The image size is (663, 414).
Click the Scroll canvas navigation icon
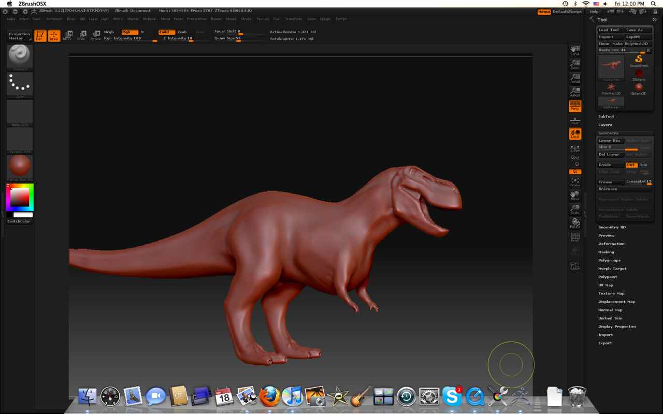pyautogui.click(x=575, y=50)
